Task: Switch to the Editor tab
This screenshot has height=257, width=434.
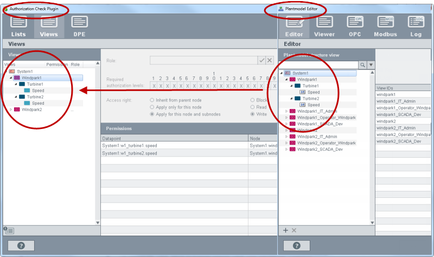Action: 294,26
